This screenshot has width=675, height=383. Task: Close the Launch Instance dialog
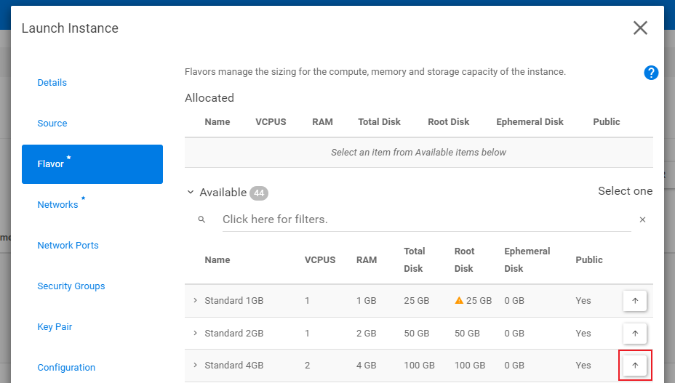coord(640,28)
